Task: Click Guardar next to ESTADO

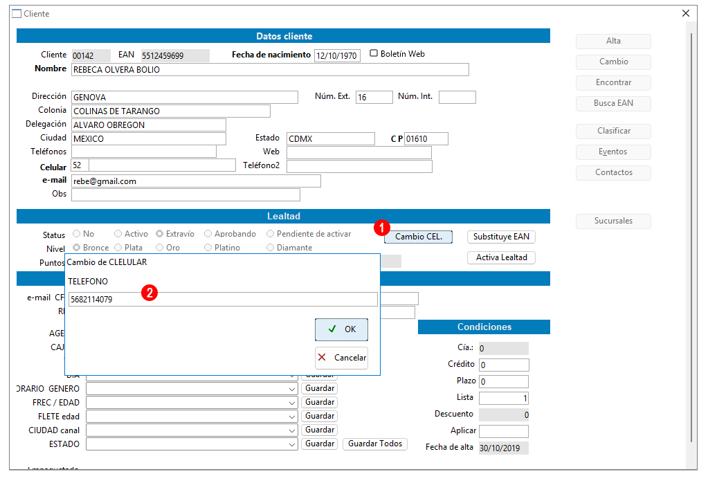Action: click(319, 444)
